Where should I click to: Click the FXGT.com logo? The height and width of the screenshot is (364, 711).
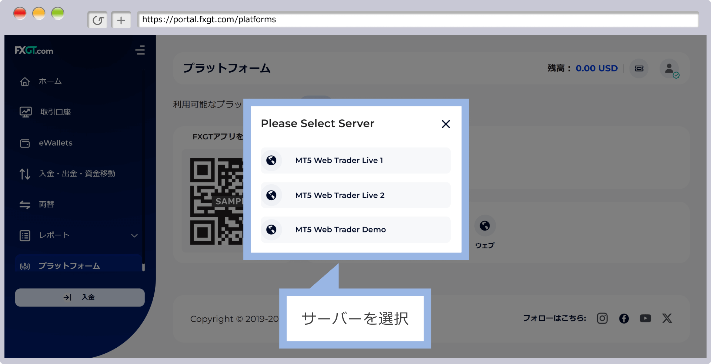pos(34,50)
